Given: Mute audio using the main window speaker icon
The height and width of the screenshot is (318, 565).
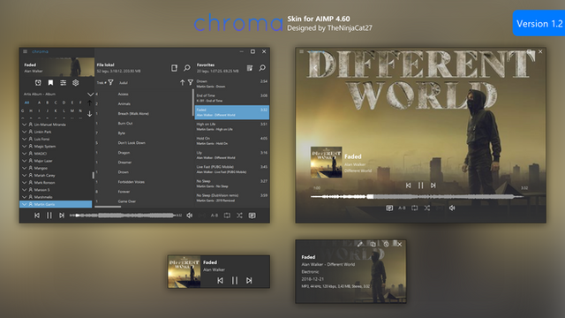Looking at the screenshot, I should pyautogui.click(x=190, y=216).
